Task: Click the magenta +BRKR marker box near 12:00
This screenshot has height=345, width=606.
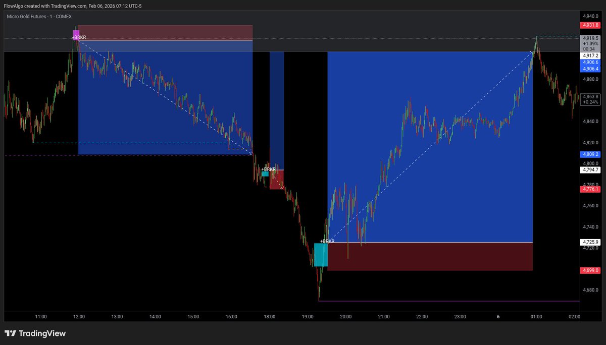Action: (x=75, y=35)
